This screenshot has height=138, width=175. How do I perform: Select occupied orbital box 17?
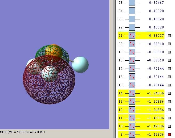coord(132,69)
